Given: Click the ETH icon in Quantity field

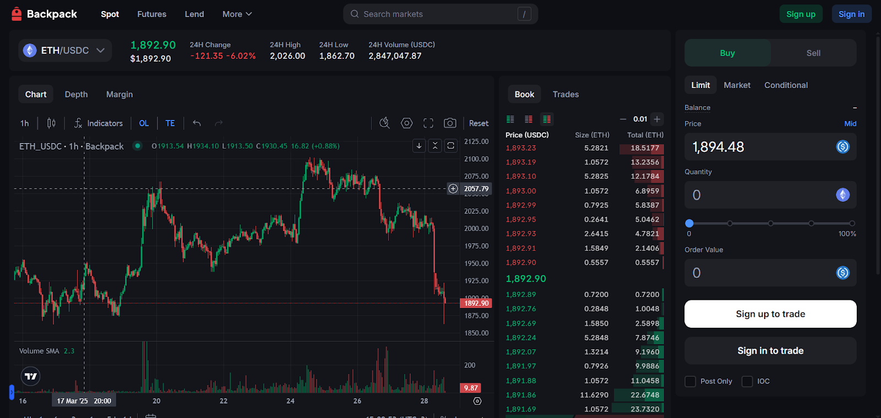Looking at the screenshot, I should click(x=843, y=195).
